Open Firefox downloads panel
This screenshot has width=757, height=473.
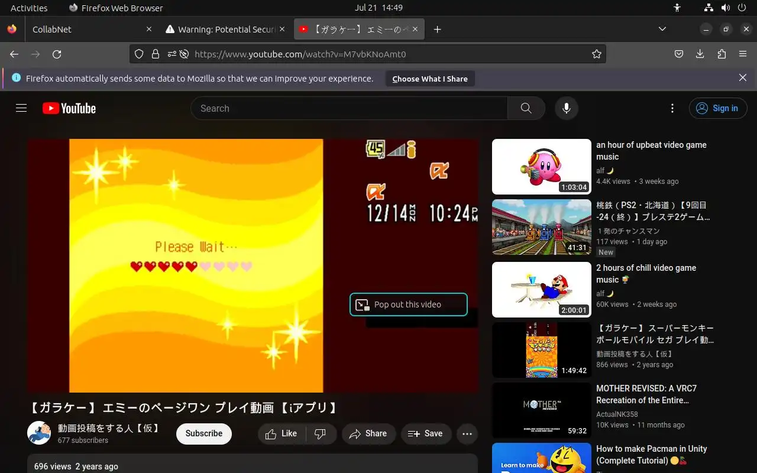pyautogui.click(x=700, y=54)
